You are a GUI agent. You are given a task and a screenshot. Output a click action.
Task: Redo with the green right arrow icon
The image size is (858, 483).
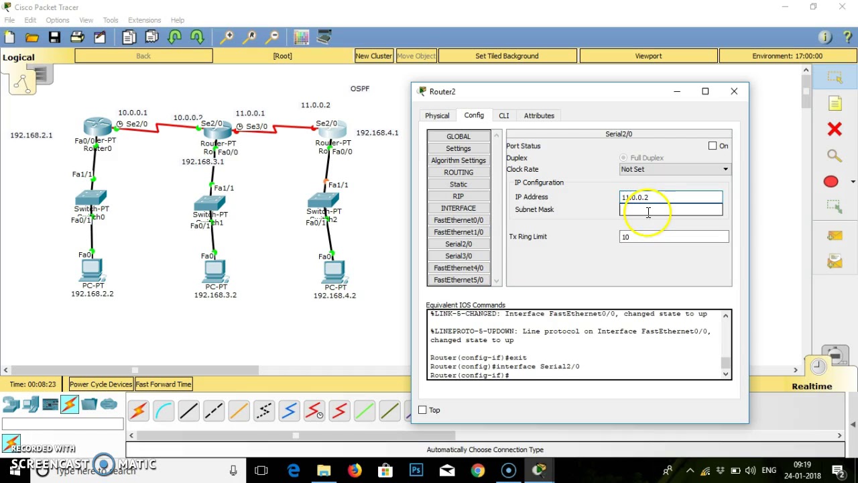coord(197,38)
